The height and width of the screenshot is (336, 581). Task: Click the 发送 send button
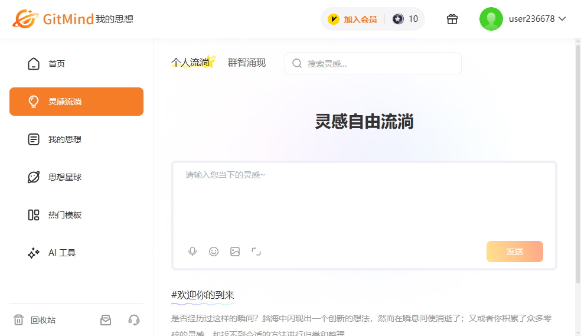(x=515, y=252)
